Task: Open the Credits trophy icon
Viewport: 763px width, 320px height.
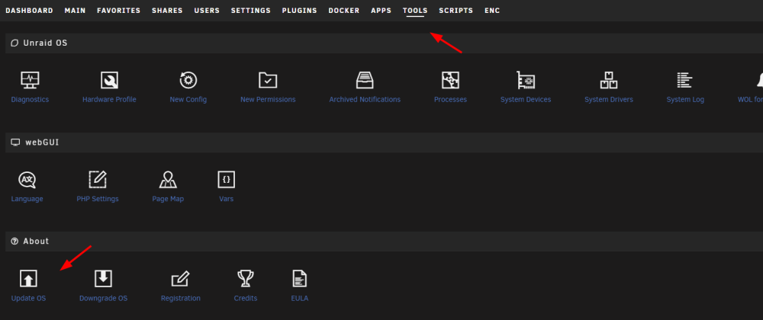Action: point(245,279)
